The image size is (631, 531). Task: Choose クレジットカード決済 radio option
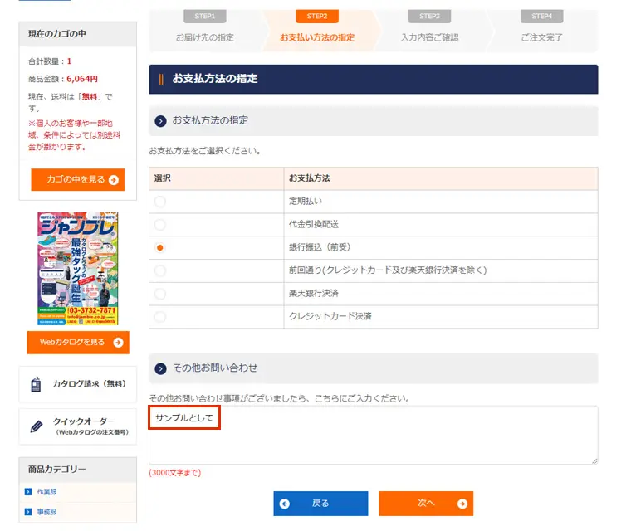pyautogui.click(x=160, y=317)
